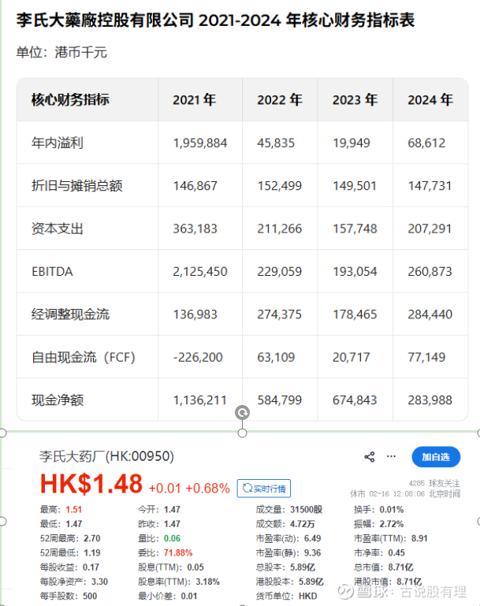
Task: Click the 2023 年 column header
Action: click(x=355, y=100)
